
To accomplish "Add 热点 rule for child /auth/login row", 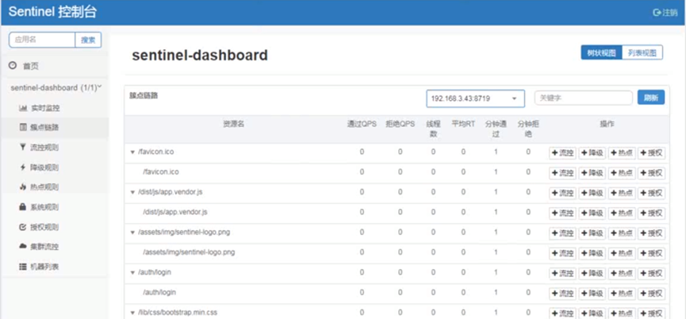I will click(622, 293).
